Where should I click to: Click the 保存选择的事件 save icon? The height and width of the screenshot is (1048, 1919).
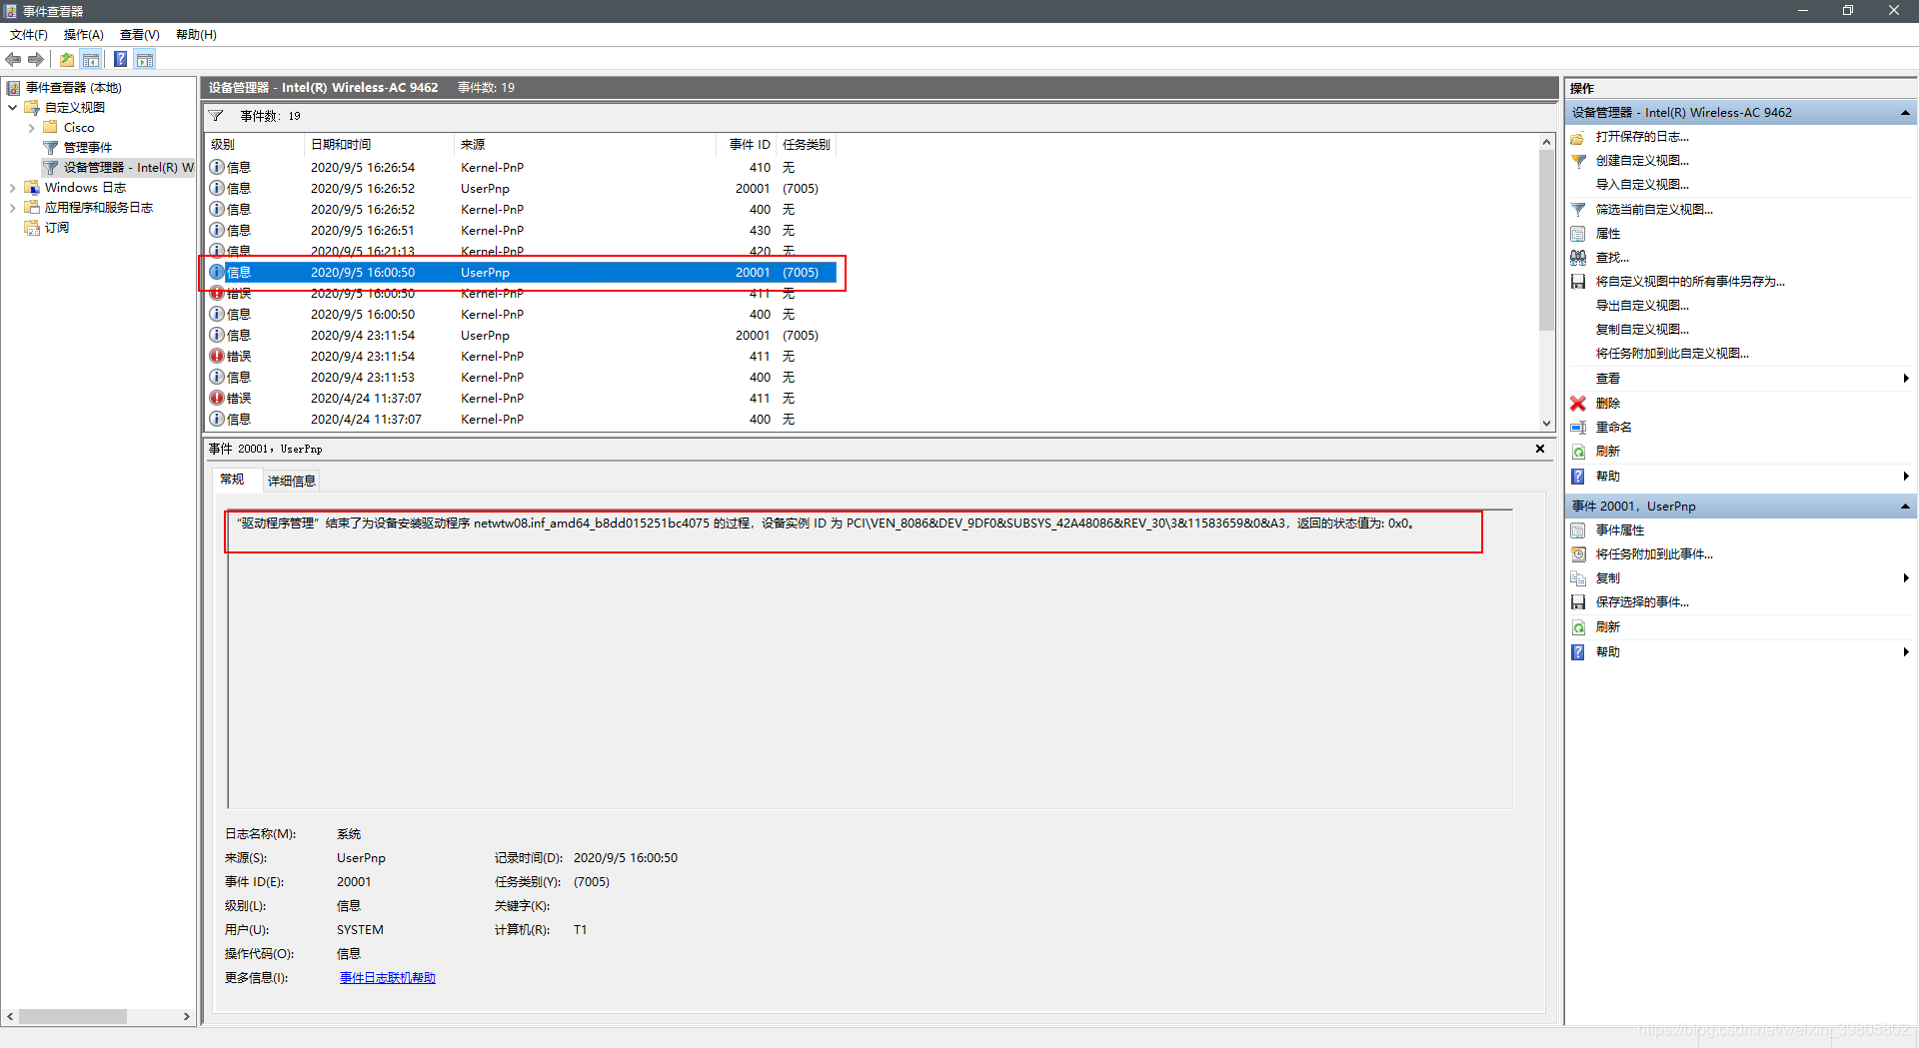pyautogui.click(x=1578, y=602)
